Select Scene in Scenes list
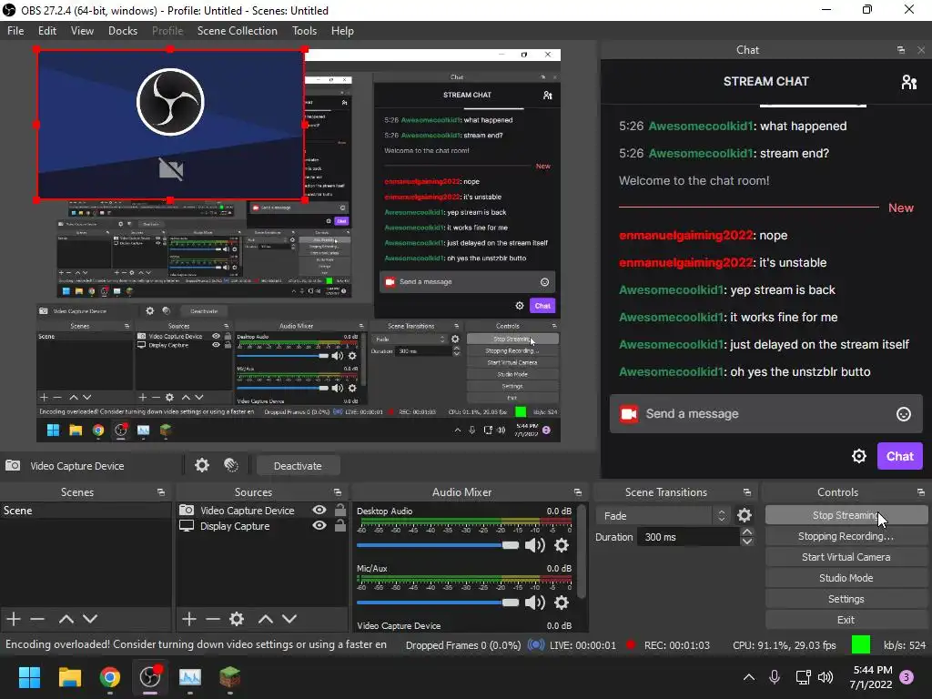This screenshot has width=932, height=699. tap(86, 511)
